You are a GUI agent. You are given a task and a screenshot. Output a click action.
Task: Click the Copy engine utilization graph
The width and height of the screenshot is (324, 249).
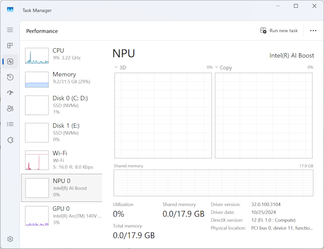[263, 116]
